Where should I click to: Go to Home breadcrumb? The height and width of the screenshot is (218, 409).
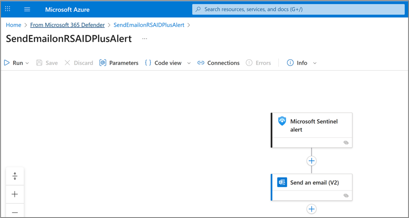pyautogui.click(x=13, y=25)
